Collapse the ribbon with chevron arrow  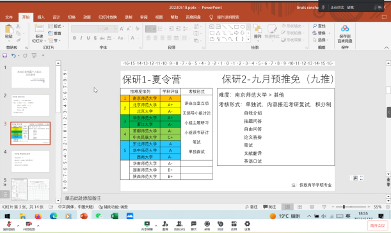tap(387, 47)
